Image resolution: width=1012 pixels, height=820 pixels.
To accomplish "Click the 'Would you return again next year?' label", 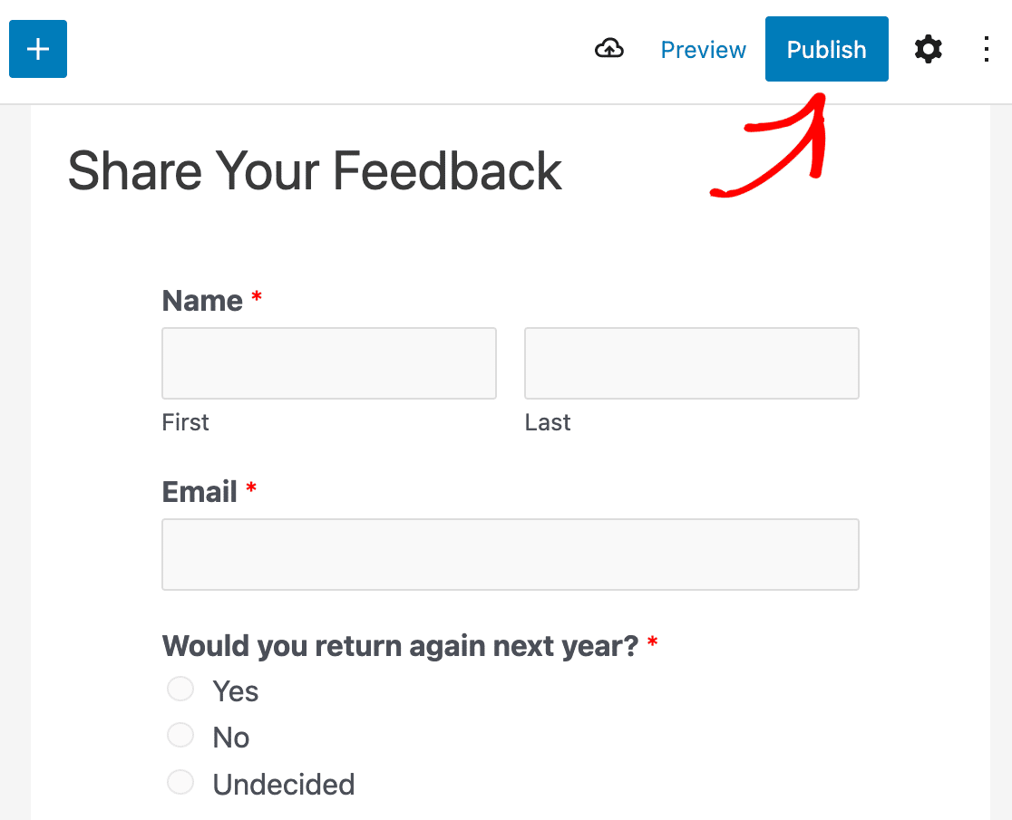I will click(x=400, y=645).
